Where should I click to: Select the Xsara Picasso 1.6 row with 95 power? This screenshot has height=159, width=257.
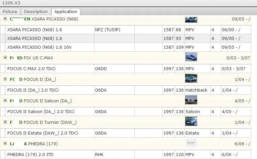(x=126, y=39)
